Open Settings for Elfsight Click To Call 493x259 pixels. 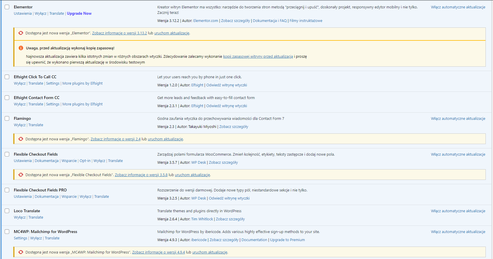(x=53, y=83)
